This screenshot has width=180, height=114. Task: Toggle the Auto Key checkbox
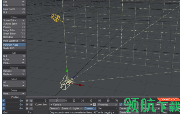click(120, 104)
